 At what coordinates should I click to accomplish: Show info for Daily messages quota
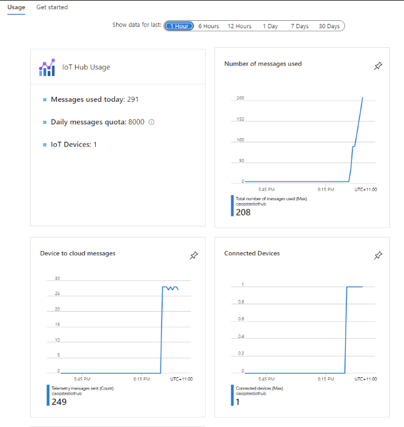coord(152,122)
